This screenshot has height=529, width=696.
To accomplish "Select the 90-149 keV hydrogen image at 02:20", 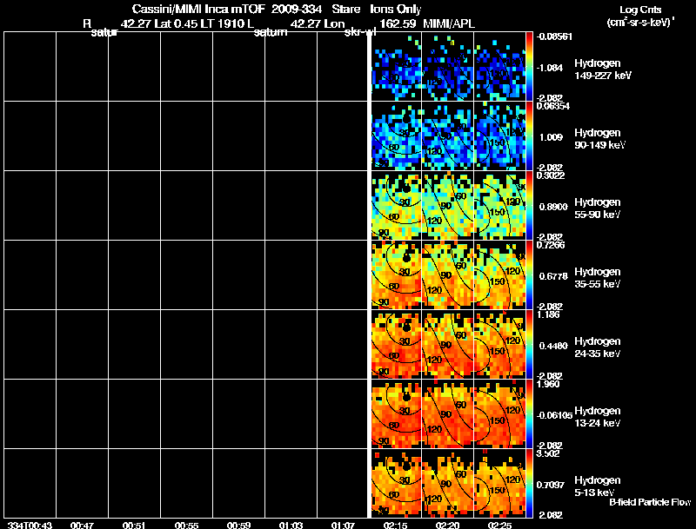I will [x=448, y=136].
